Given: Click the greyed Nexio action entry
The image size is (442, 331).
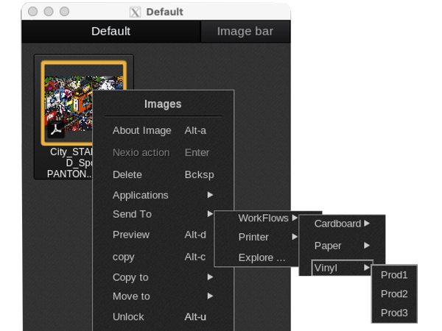Looking at the screenshot, I should click(x=163, y=152).
